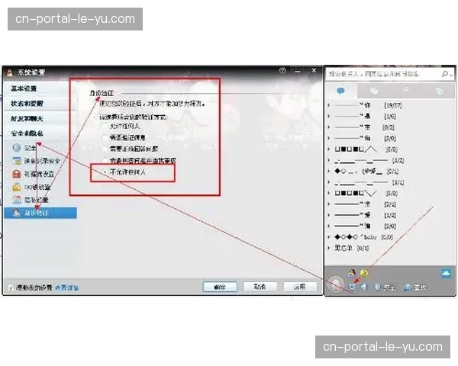Expand the contact group showing [19/57]
Viewport: 458px width, 366px height.
(329, 105)
